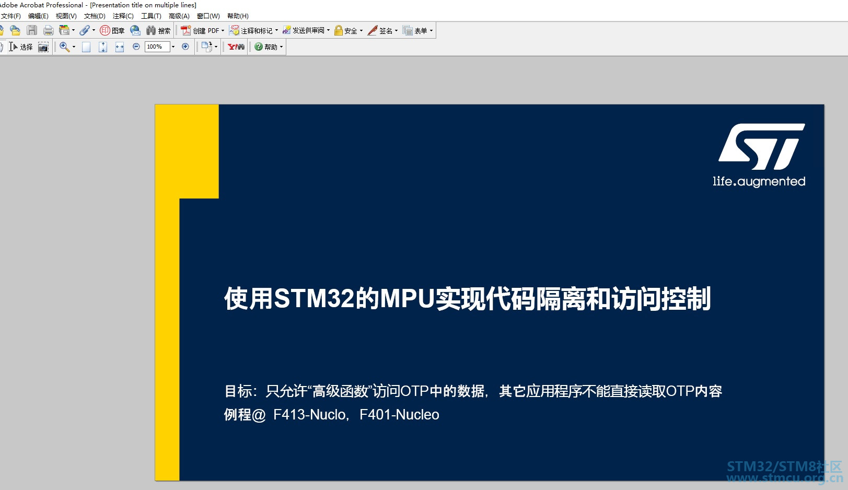This screenshot has width=848, height=490.
Task: Click the Actual Size page icon
Action: pyautogui.click(x=86, y=47)
